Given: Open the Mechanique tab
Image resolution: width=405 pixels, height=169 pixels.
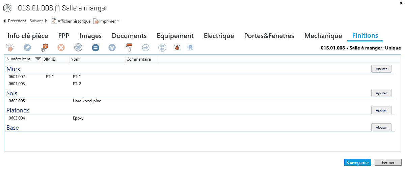Looking at the screenshot, I should click(x=323, y=36).
